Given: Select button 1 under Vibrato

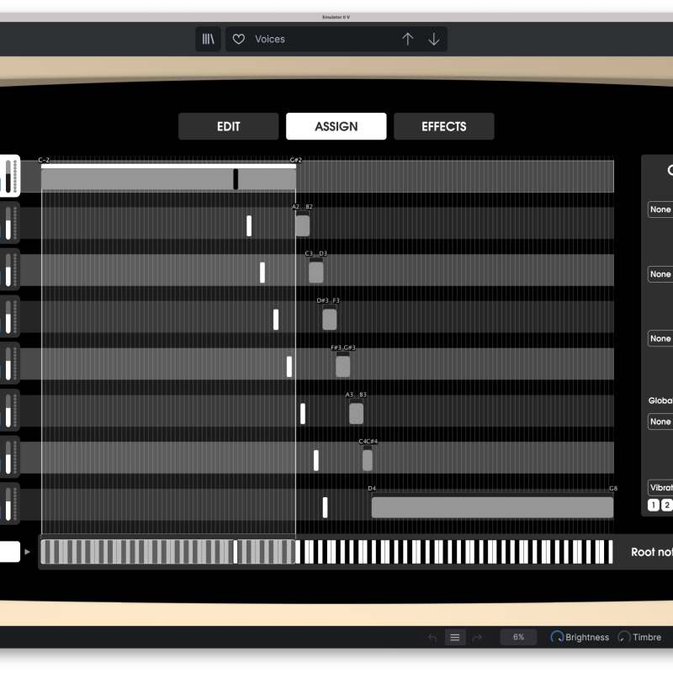Looking at the screenshot, I should 654,506.
